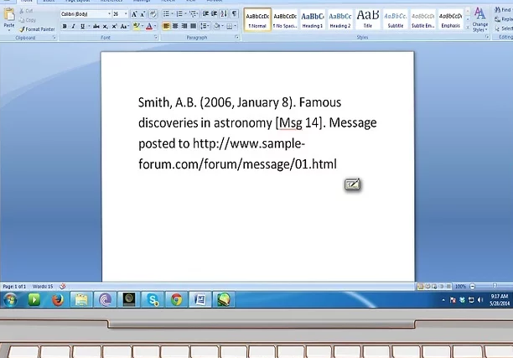Open the Paragraph dialog launcher

tap(237, 38)
